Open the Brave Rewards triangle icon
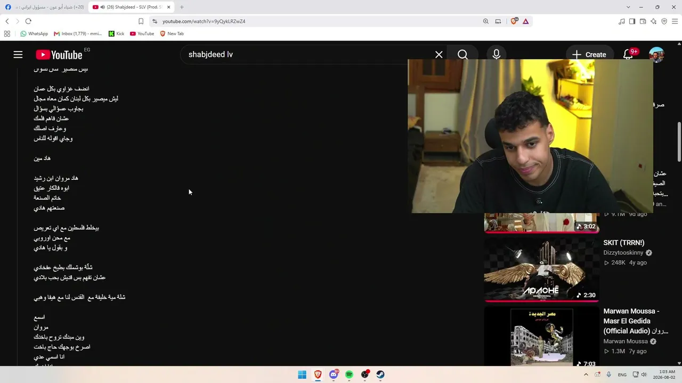The image size is (682, 383). 526,21
